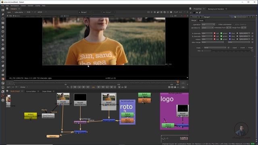Open the viewer rgba channel dropdown
The image size is (258, 145).
coord(10,12)
